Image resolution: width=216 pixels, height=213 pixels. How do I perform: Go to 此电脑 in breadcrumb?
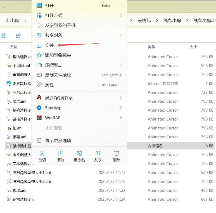(13, 21)
